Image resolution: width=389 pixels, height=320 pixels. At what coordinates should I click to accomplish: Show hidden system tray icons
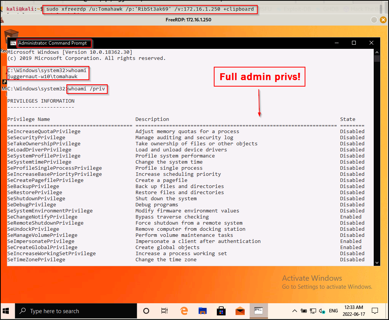294,311
